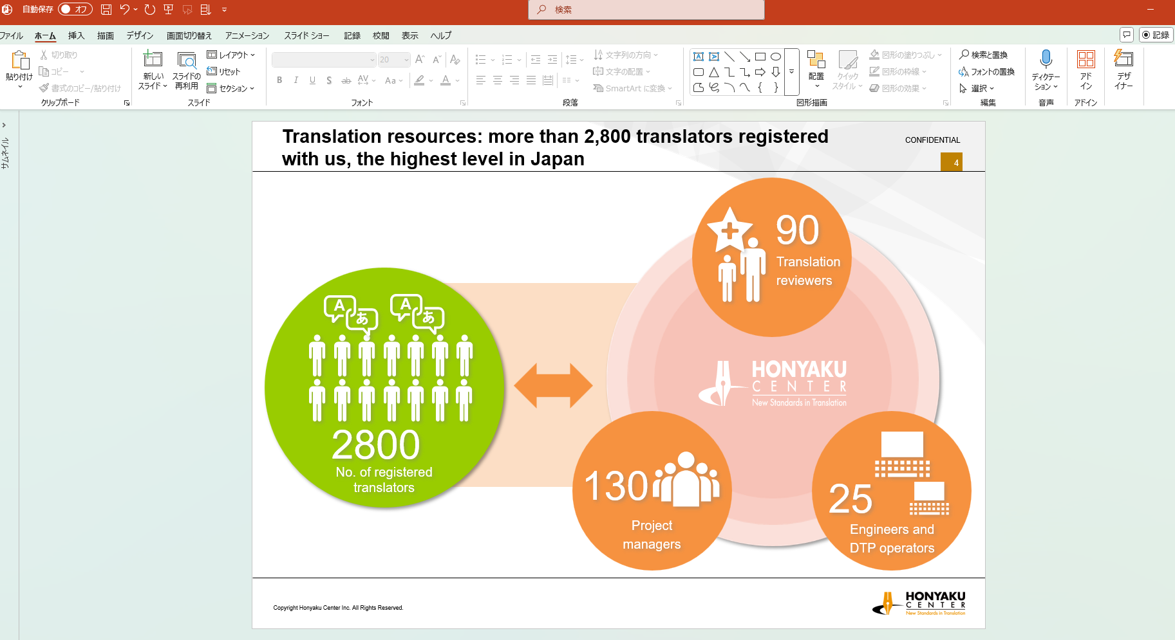The image size is (1175, 640).
Task: Select the text box shape in the gallery
Action: (699, 57)
